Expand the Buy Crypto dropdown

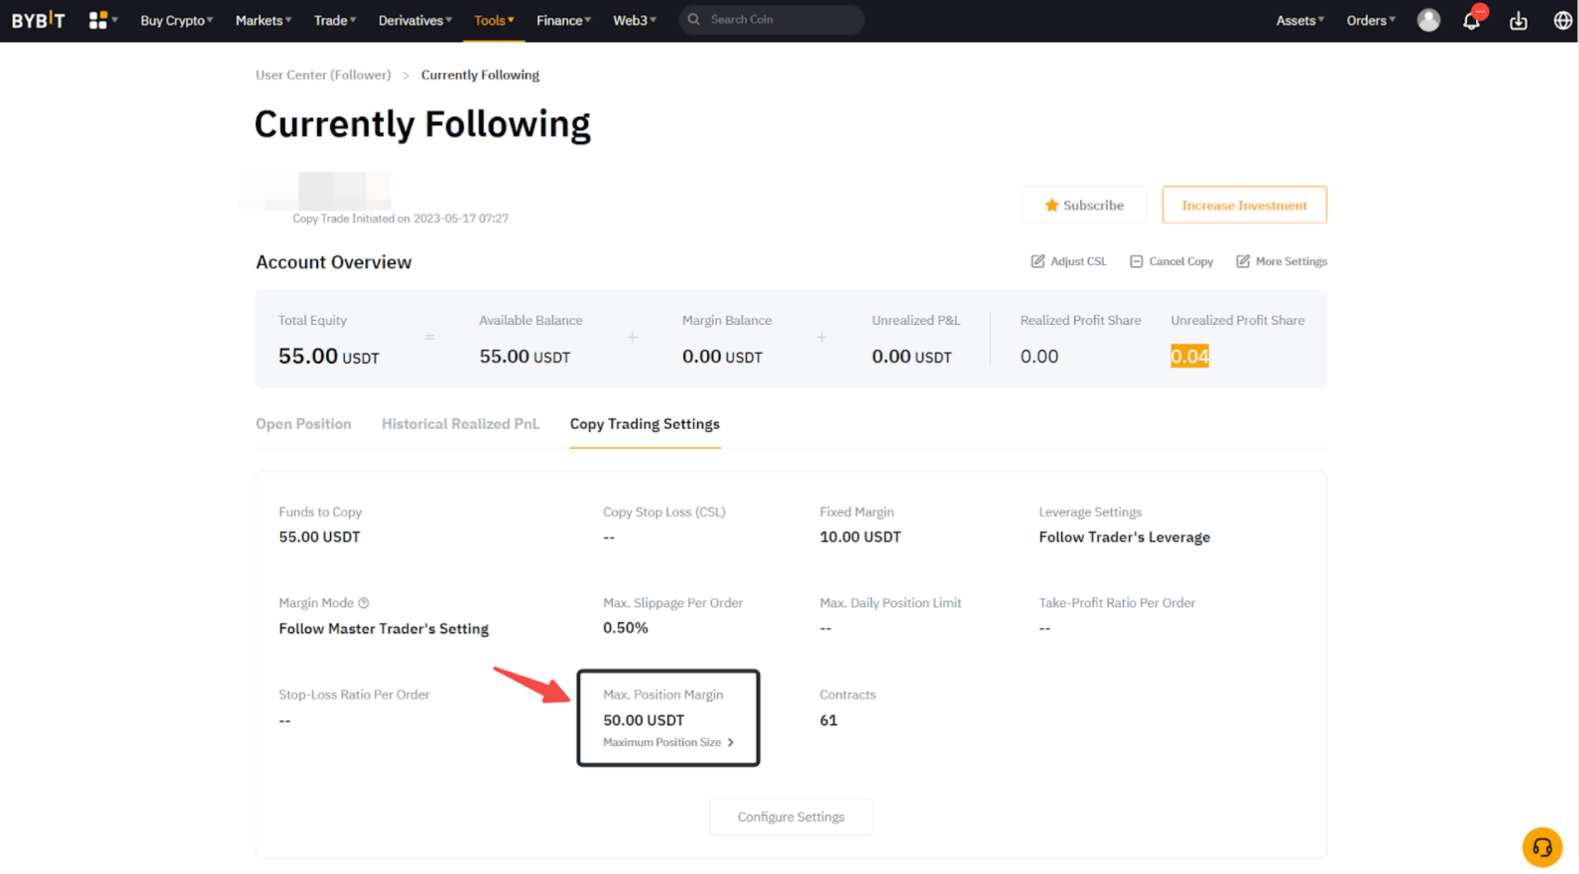click(176, 20)
